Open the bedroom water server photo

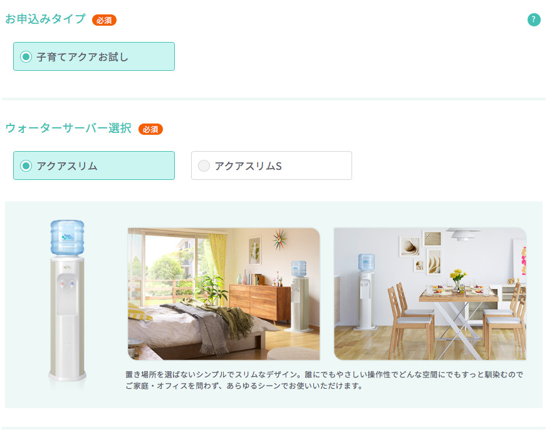pos(224,294)
